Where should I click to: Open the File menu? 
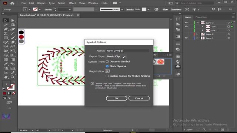[24, 3]
